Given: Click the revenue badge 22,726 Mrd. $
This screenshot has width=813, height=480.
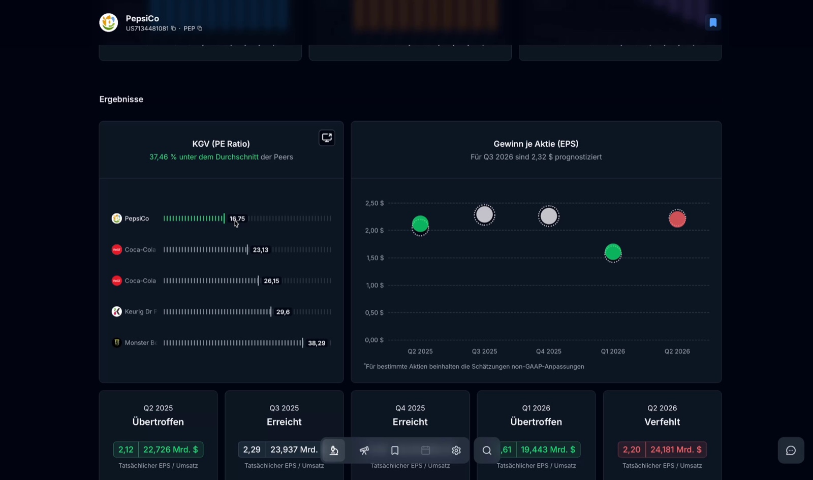Looking at the screenshot, I should click(171, 450).
